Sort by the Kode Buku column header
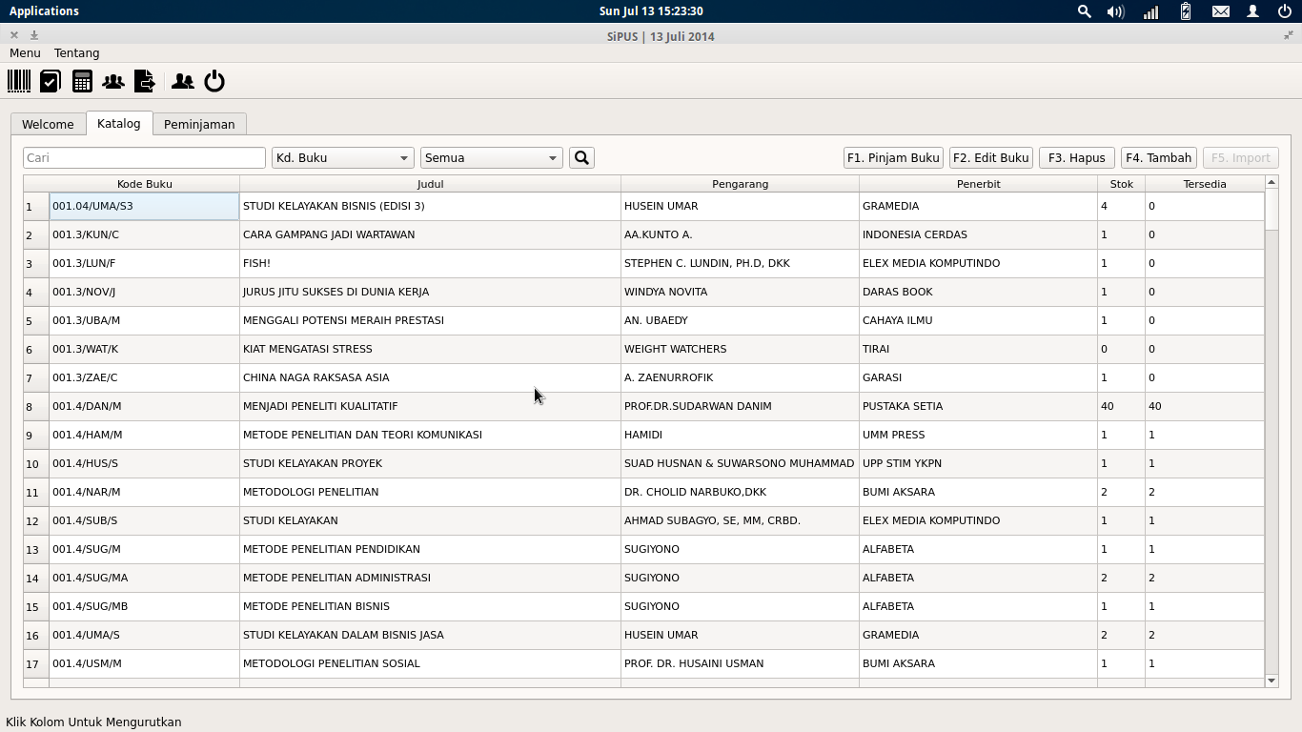This screenshot has height=732, width=1302. (145, 184)
